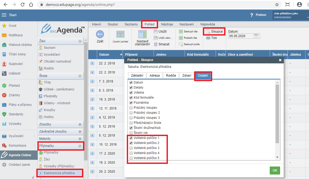The height and width of the screenshot is (179, 309).
Task: Click the Notifikace envelope in the sidebar
Action: coord(4,35)
